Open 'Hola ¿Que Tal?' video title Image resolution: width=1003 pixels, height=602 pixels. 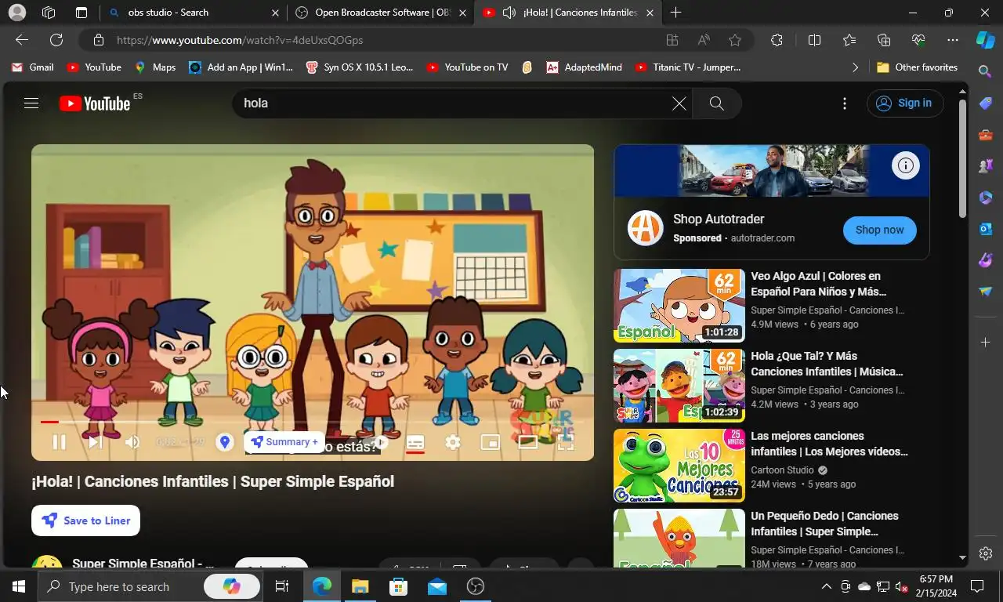click(827, 364)
